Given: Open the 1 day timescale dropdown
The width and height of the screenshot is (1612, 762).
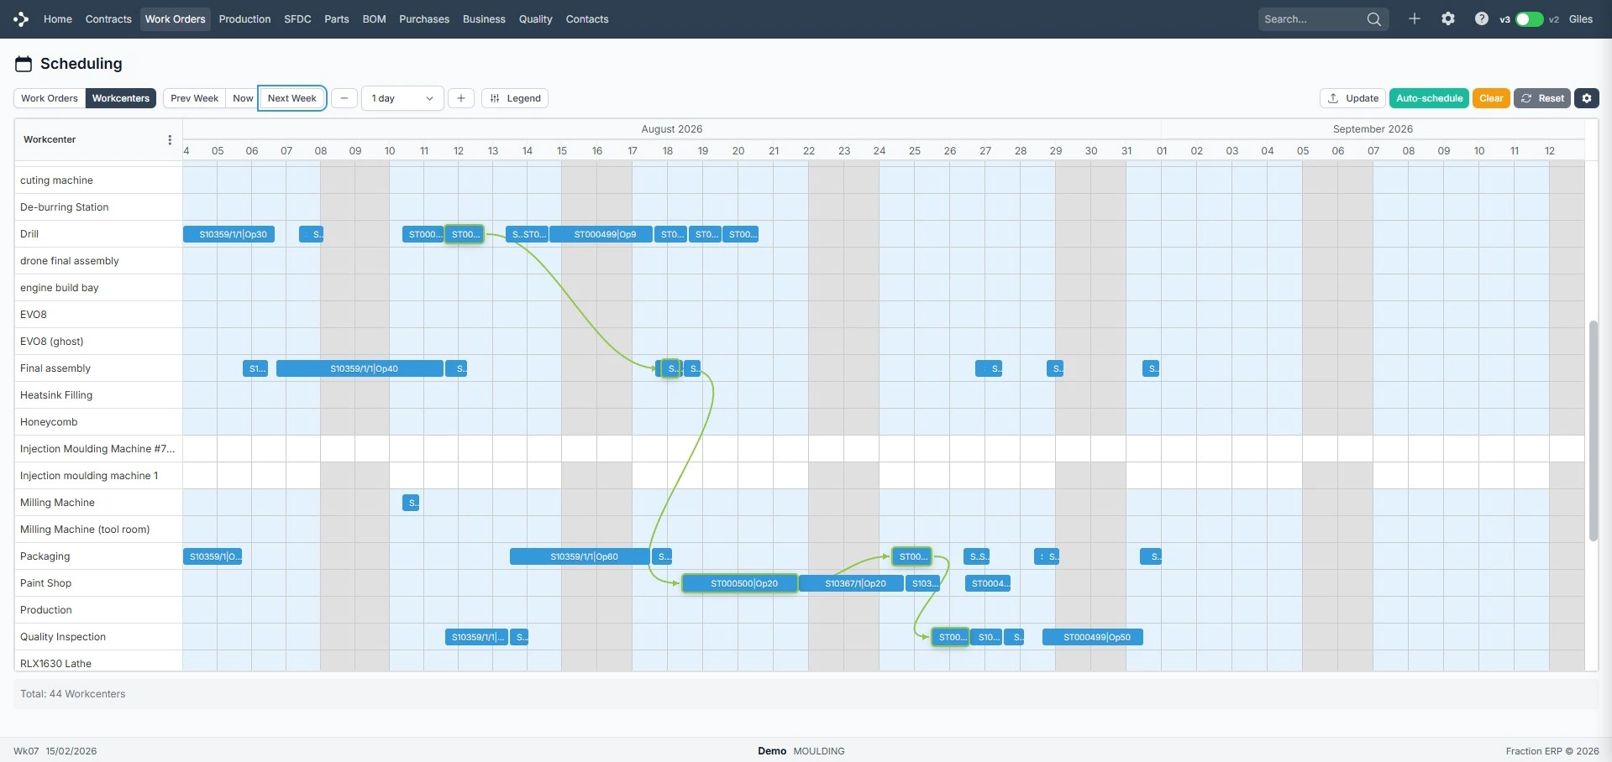Looking at the screenshot, I should [x=402, y=98].
